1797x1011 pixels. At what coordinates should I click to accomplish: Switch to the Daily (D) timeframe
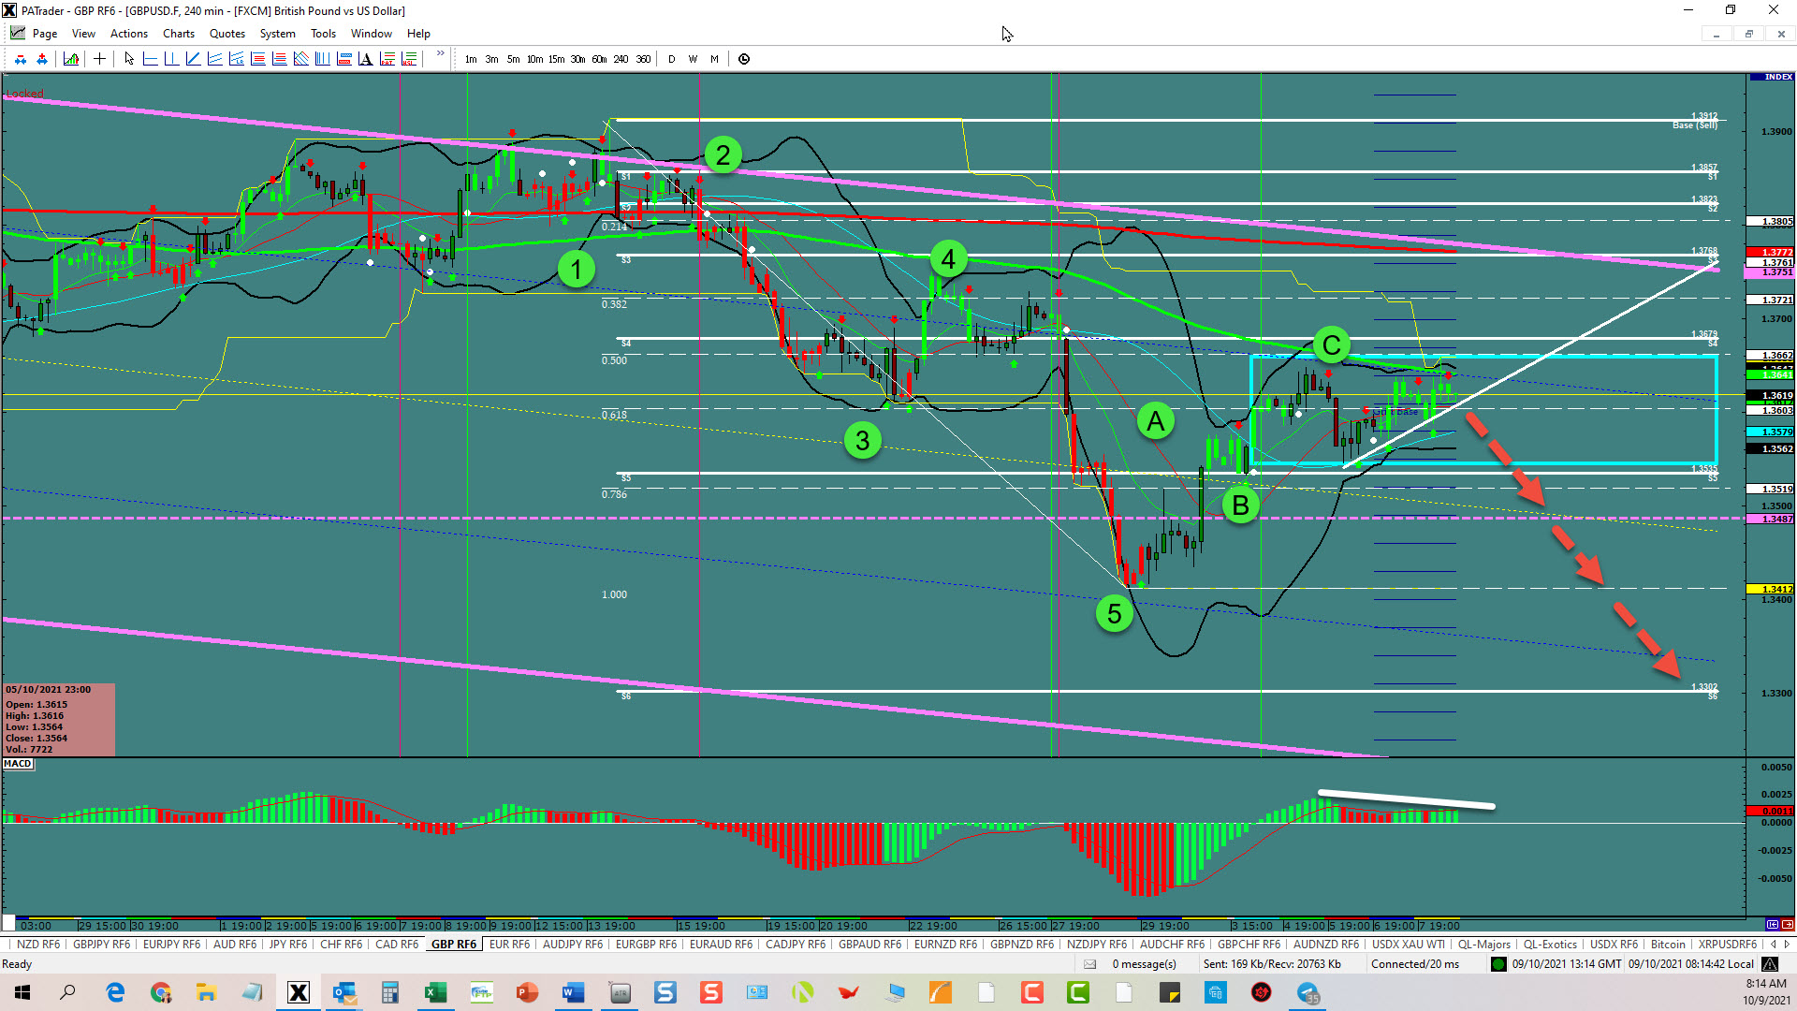671,59
